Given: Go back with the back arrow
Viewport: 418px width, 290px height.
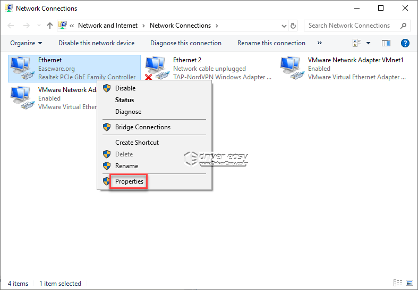Looking at the screenshot, I should pos(11,26).
